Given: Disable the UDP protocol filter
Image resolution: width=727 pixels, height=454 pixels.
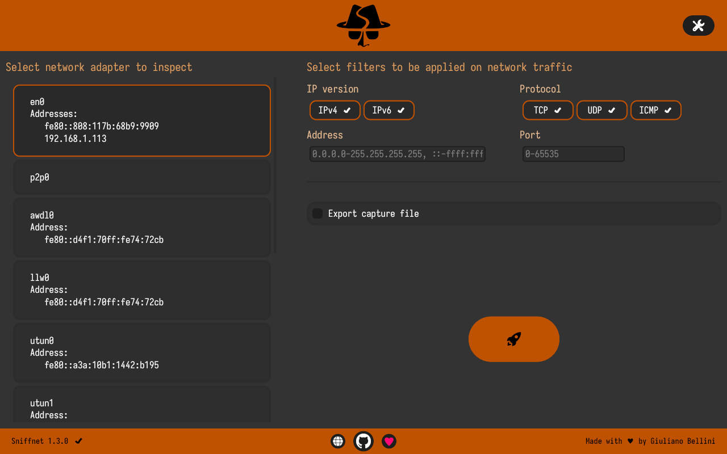Looking at the screenshot, I should (601, 110).
